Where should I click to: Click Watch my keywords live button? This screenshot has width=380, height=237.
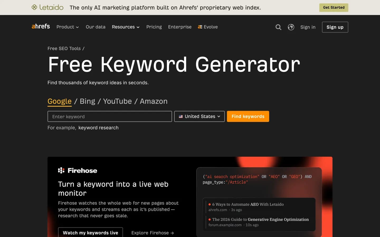91,232
